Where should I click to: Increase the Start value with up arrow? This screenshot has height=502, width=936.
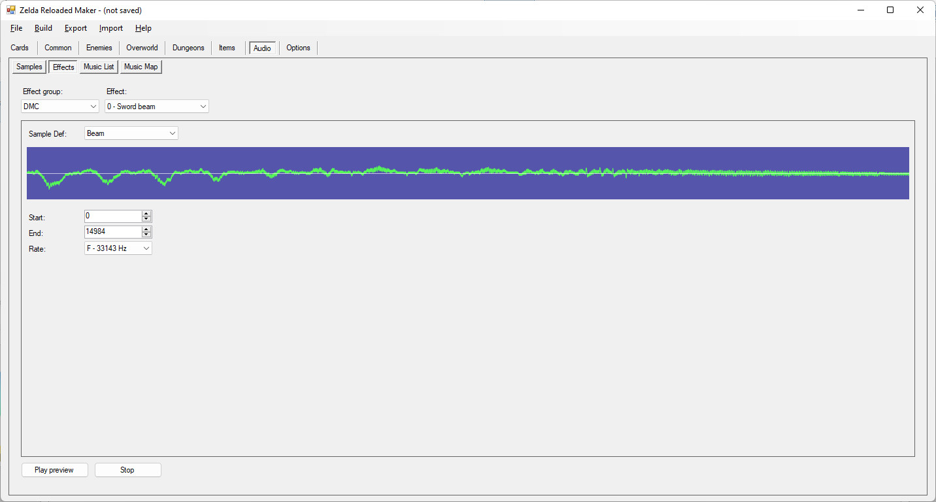146,213
